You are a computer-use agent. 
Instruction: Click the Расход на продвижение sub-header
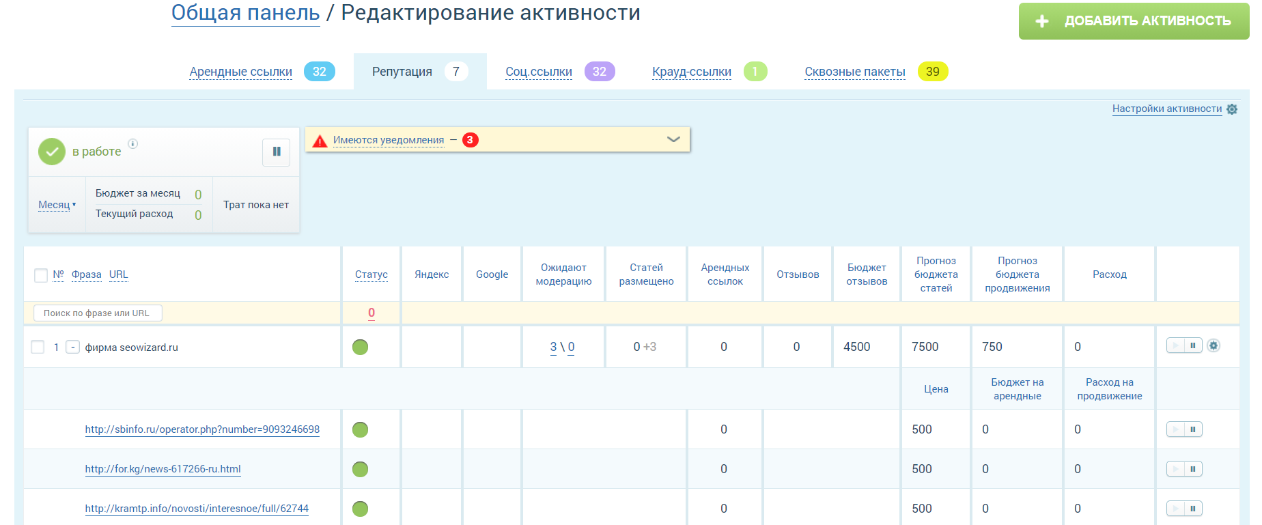coord(1110,389)
